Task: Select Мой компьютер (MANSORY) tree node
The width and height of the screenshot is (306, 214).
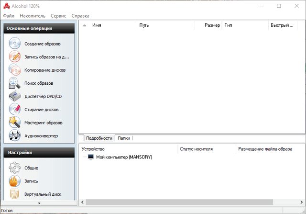Action: [x=123, y=157]
